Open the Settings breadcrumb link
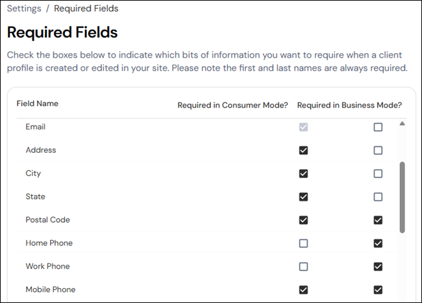 click(x=24, y=8)
